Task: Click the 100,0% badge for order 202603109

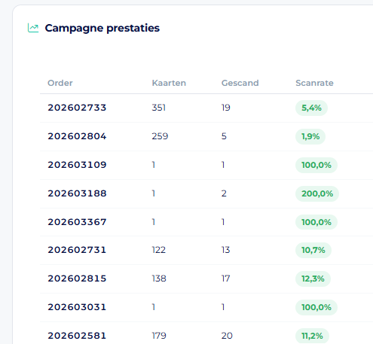Action: 316,165
